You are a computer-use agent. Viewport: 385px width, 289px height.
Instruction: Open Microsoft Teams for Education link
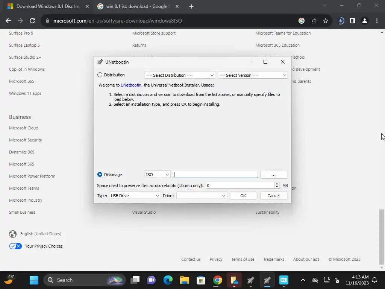click(x=283, y=33)
